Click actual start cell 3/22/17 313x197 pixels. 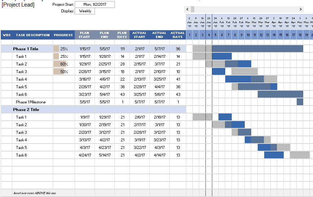point(140,147)
